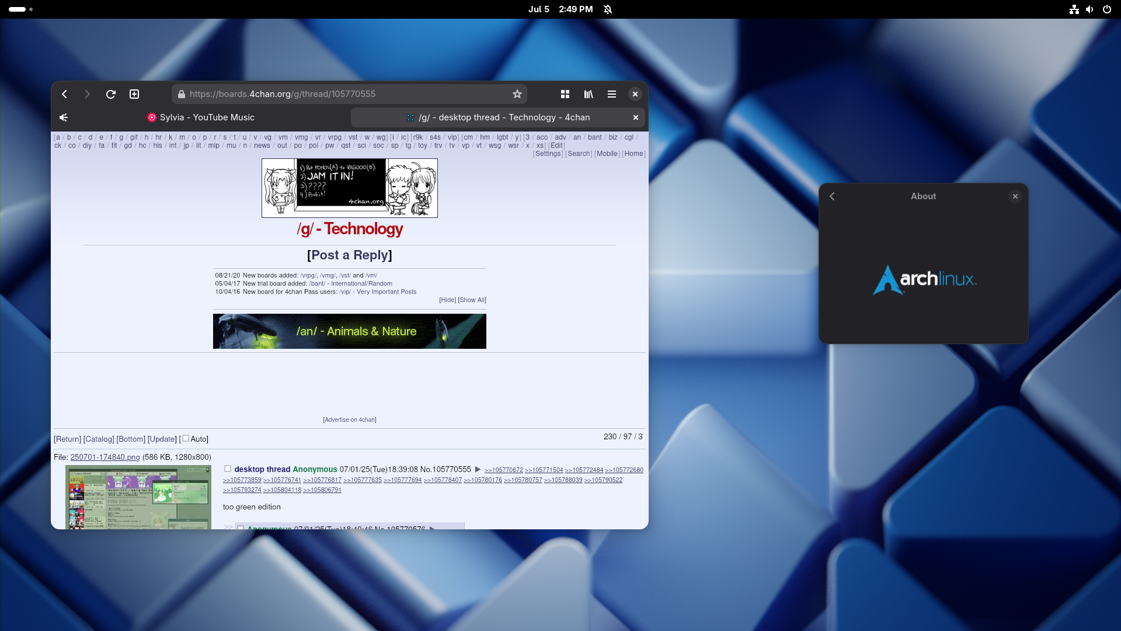This screenshot has width=1121, height=631.
Task: Switch to Mobile view link
Action: pyautogui.click(x=607, y=154)
